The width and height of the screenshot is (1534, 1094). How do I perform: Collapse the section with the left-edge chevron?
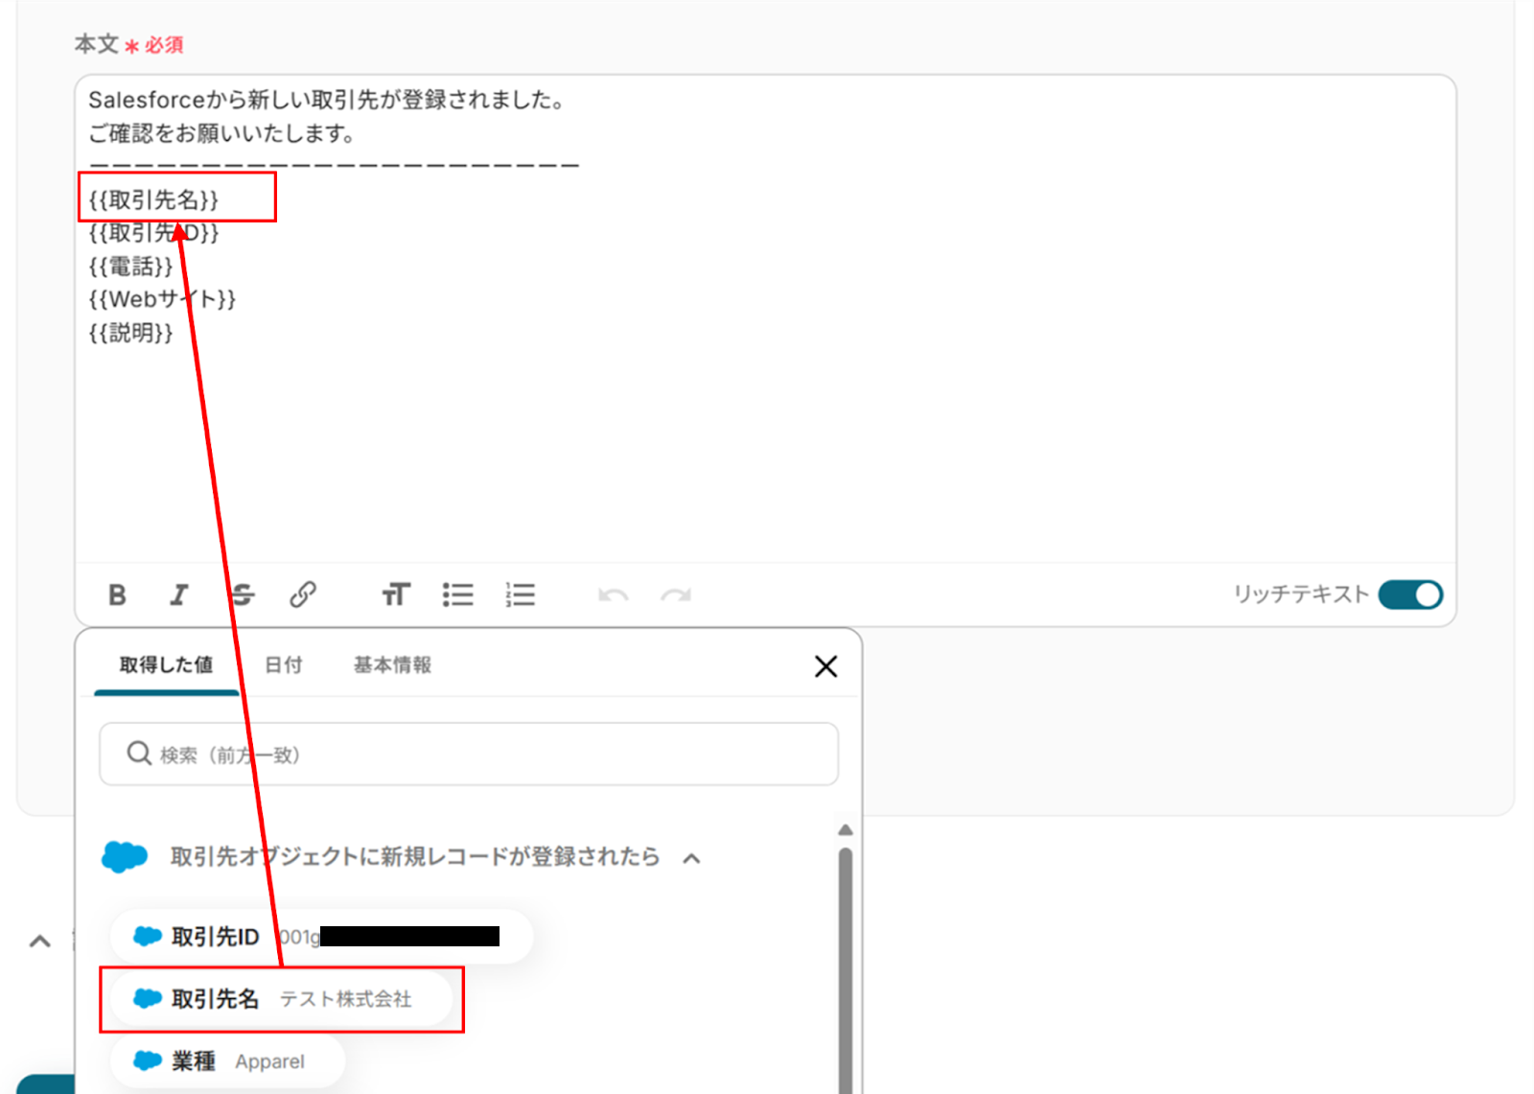(x=40, y=942)
